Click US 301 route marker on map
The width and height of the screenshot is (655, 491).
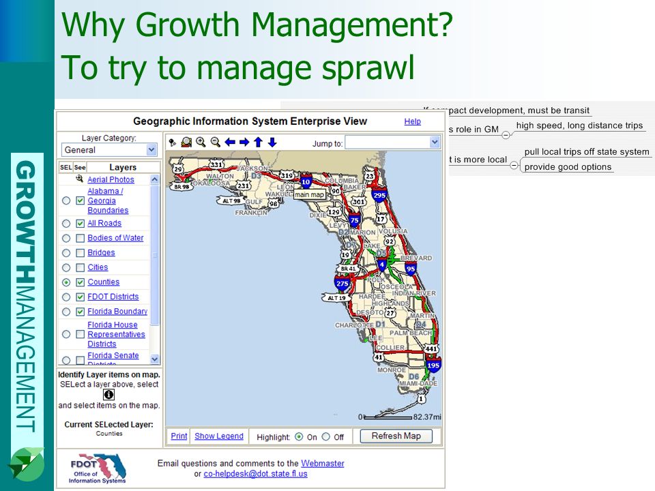pyautogui.click(x=358, y=202)
